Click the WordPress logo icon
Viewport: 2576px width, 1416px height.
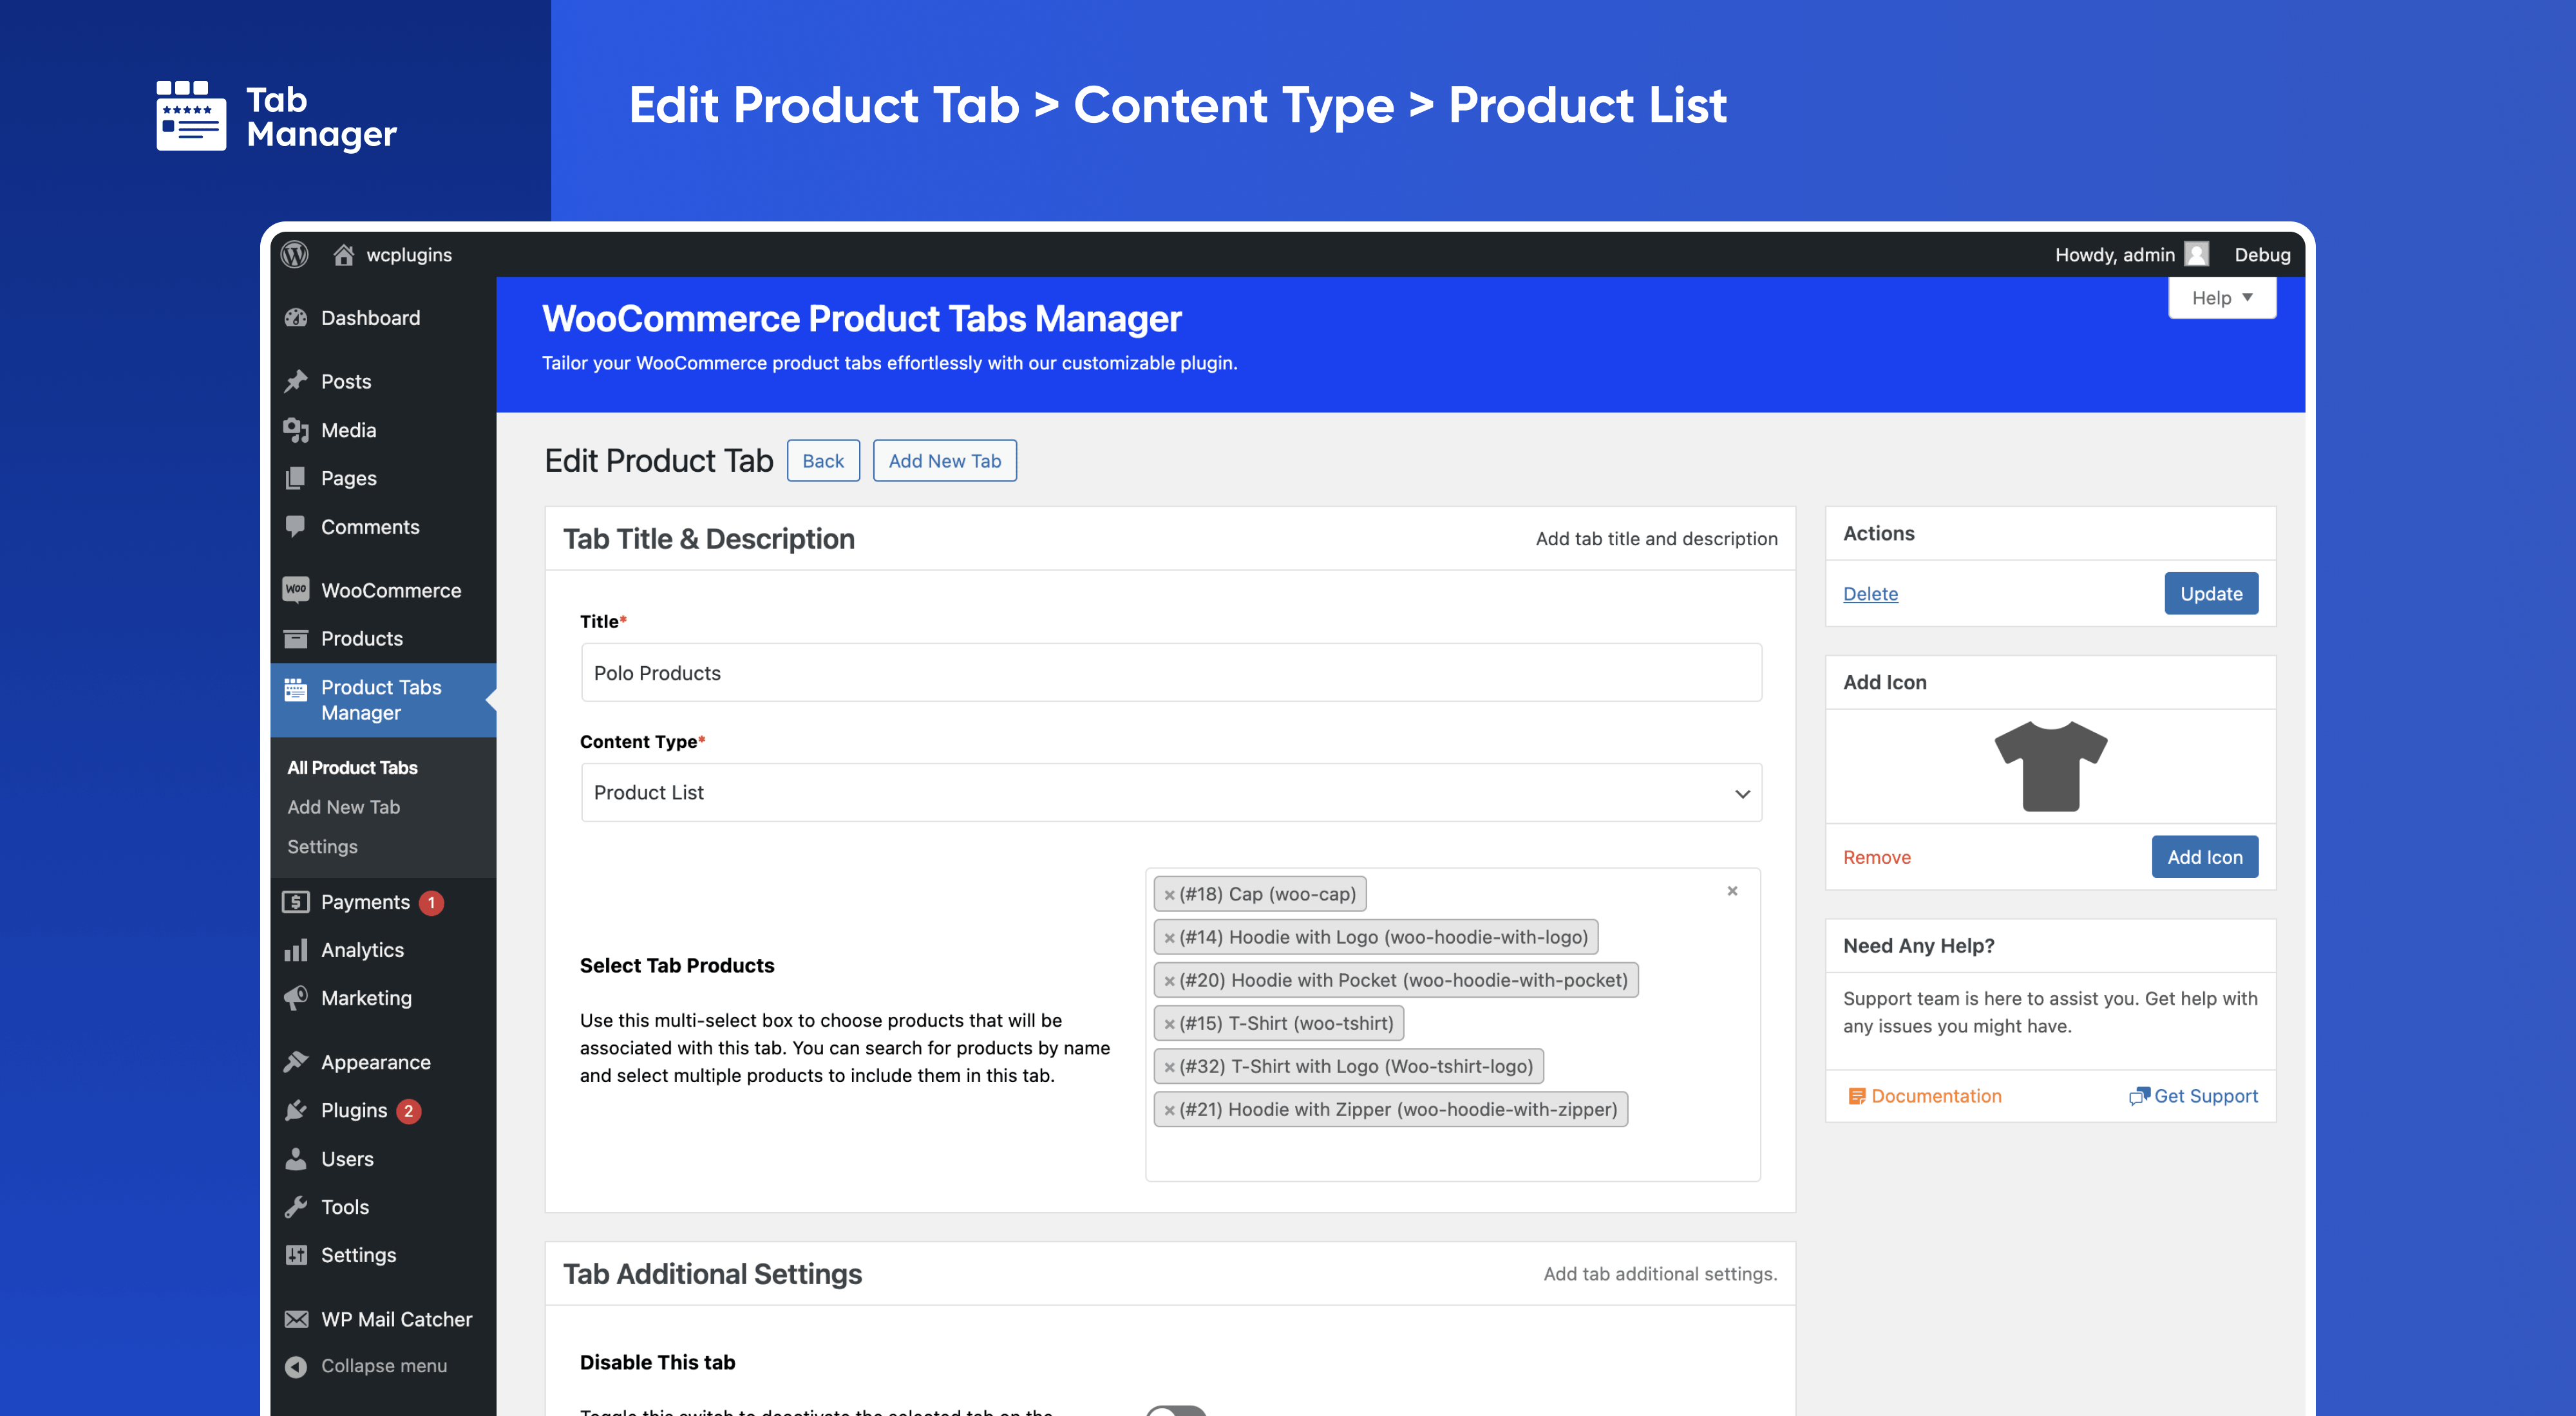(x=294, y=255)
